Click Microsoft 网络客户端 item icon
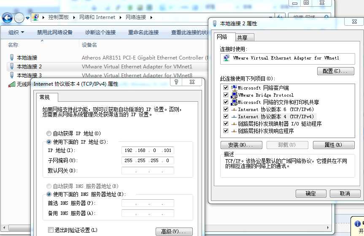364x236 pixels. pos(234,87)
